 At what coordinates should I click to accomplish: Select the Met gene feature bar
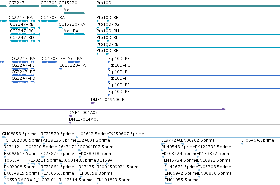pyautogui.click(x=74, y=13)
